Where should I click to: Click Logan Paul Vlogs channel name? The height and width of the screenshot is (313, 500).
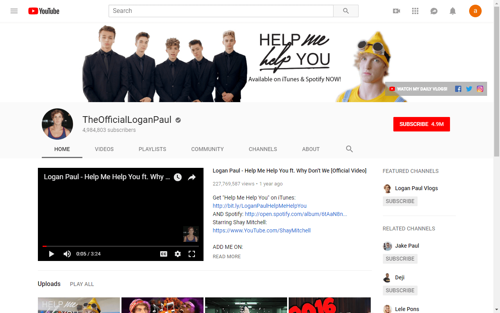[x=416, y=188]
